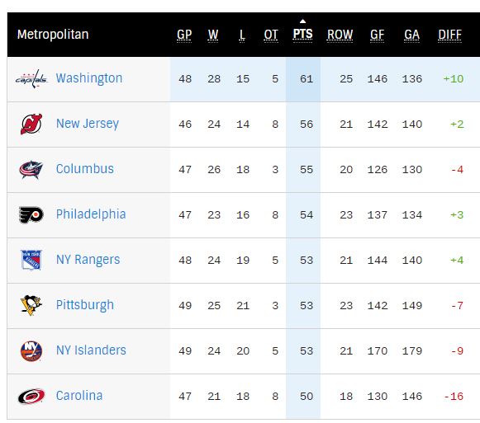Open the Columbus Blue Jackets logo
This screenshot has height=423, width=480.
[31, 169]
